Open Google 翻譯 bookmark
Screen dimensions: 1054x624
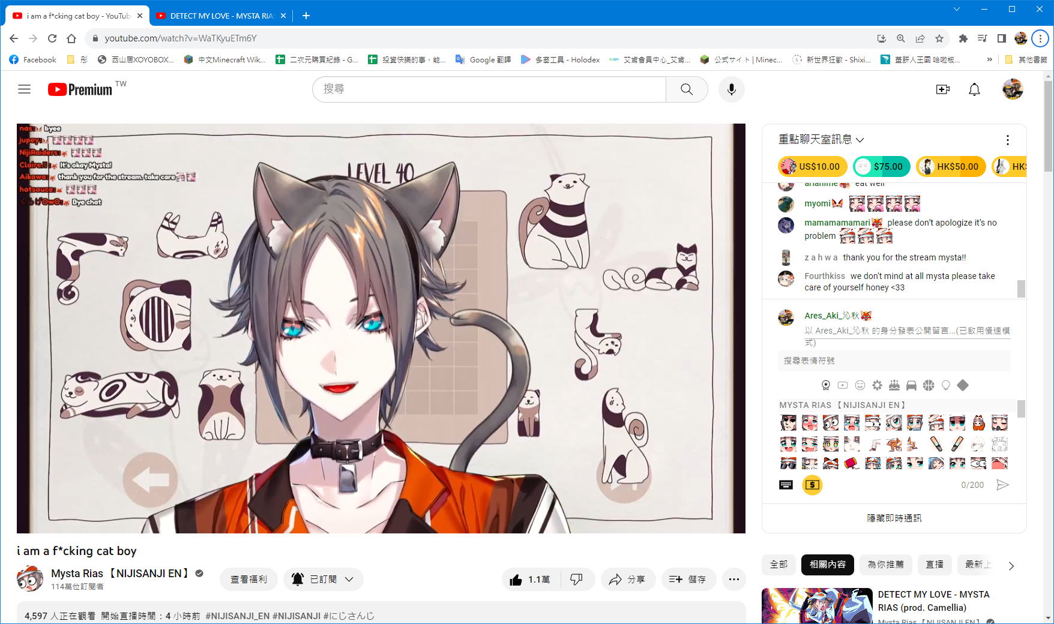483,59
